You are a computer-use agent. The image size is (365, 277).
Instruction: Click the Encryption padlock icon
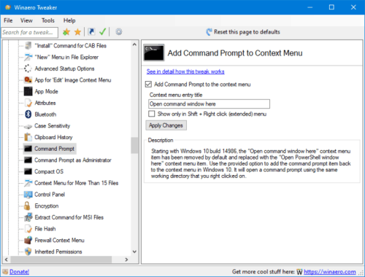27,206
